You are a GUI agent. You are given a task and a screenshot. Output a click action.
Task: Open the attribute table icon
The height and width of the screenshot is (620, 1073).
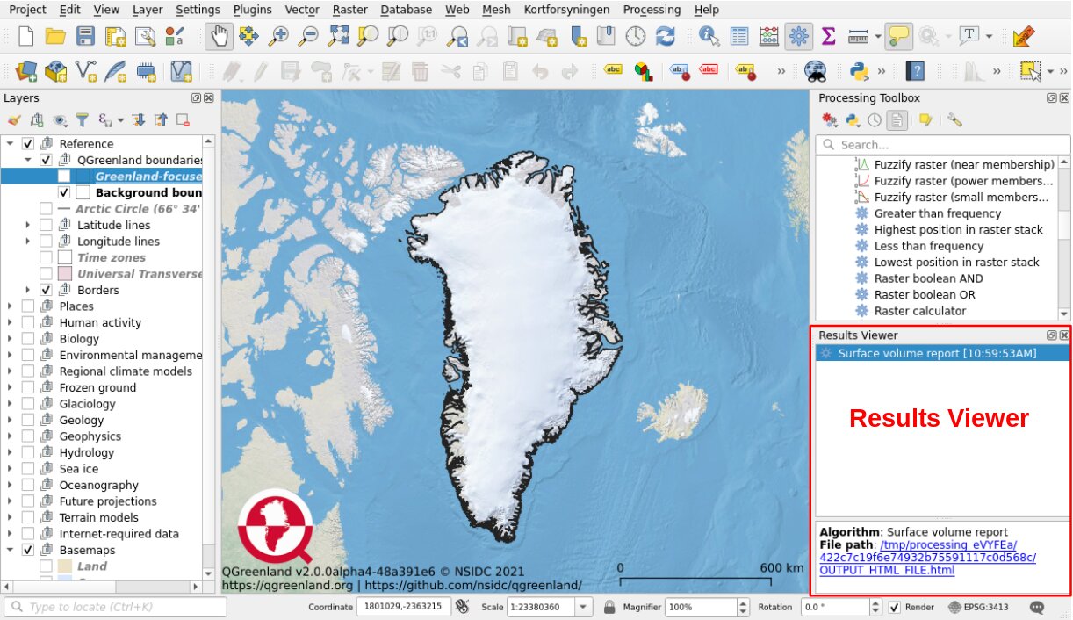(739, 36)
